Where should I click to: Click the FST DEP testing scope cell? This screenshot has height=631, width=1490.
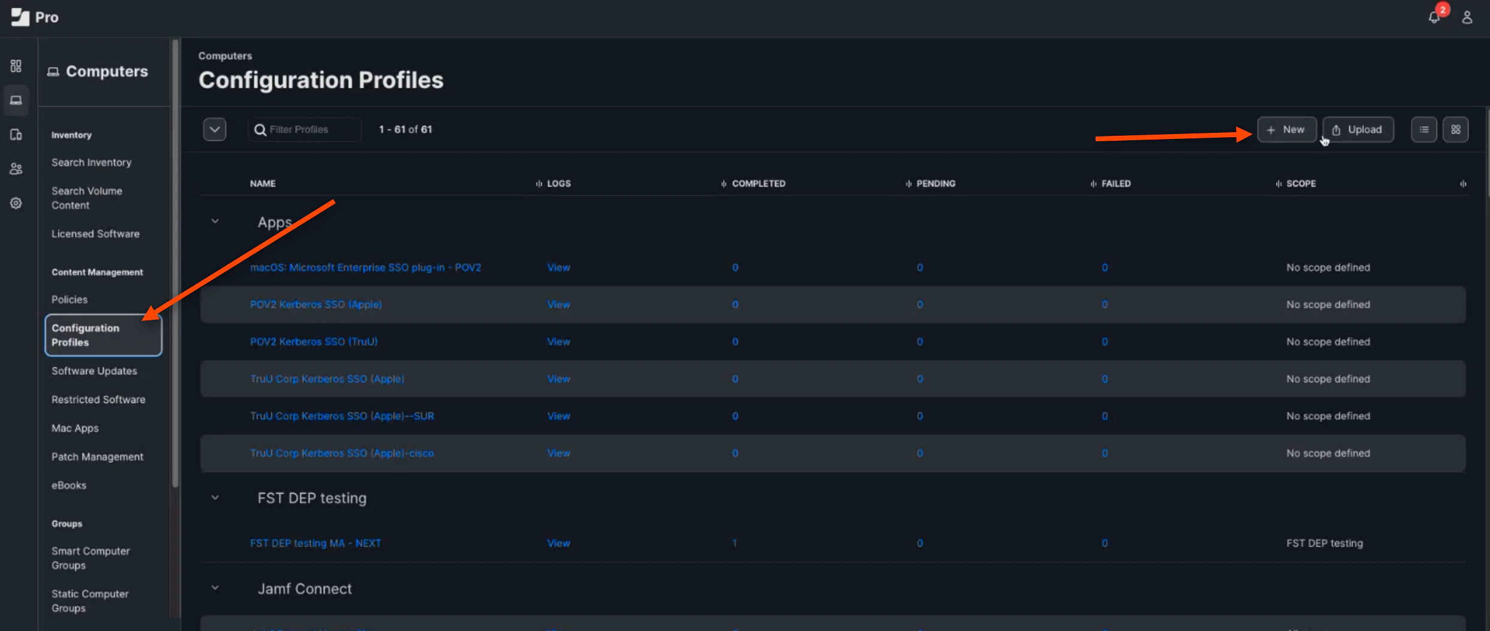pos(1325,543)
